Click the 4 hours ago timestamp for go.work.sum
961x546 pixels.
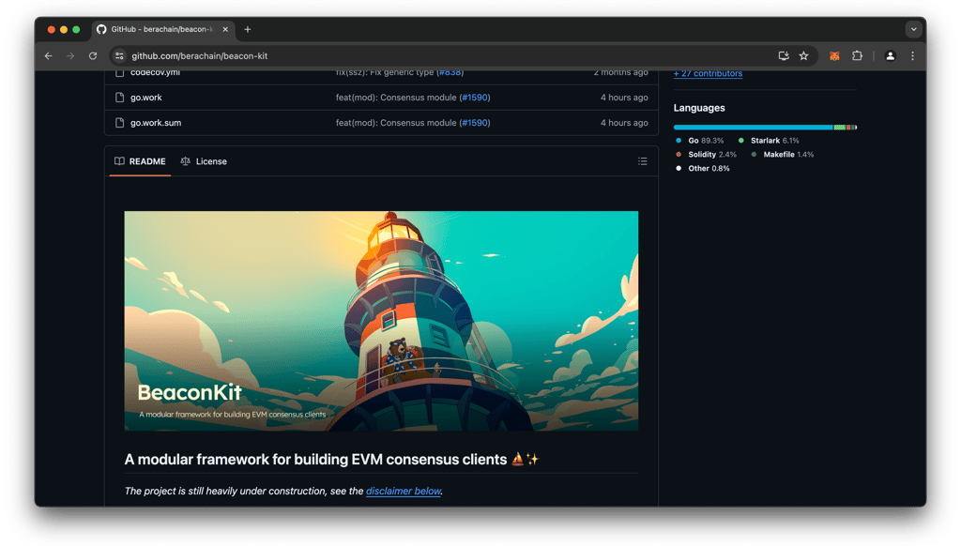(x=624, y=123)
